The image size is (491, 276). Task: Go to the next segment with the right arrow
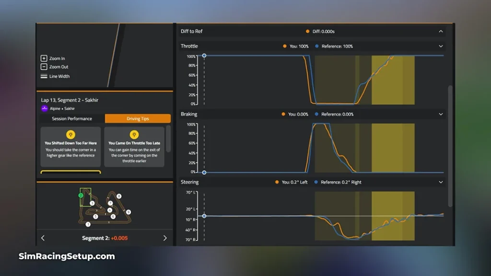click(165, 238)
